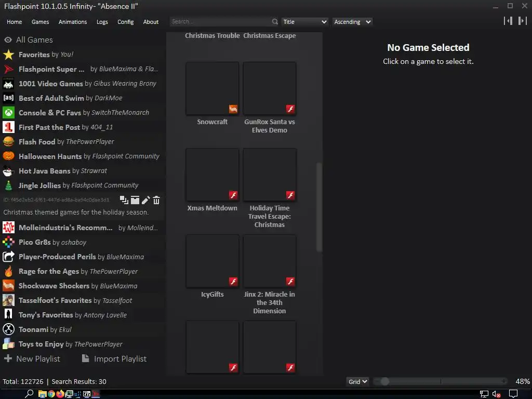Select the Tasselfoot's Favorites playlist

pyautogui.click(x=83, y=300)
